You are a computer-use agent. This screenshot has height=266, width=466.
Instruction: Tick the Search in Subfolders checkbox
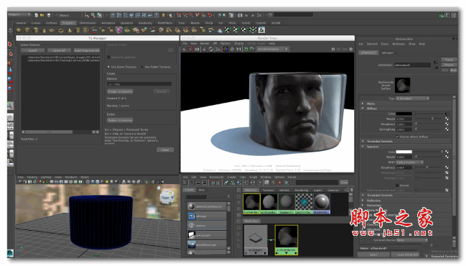pos(108,57)
